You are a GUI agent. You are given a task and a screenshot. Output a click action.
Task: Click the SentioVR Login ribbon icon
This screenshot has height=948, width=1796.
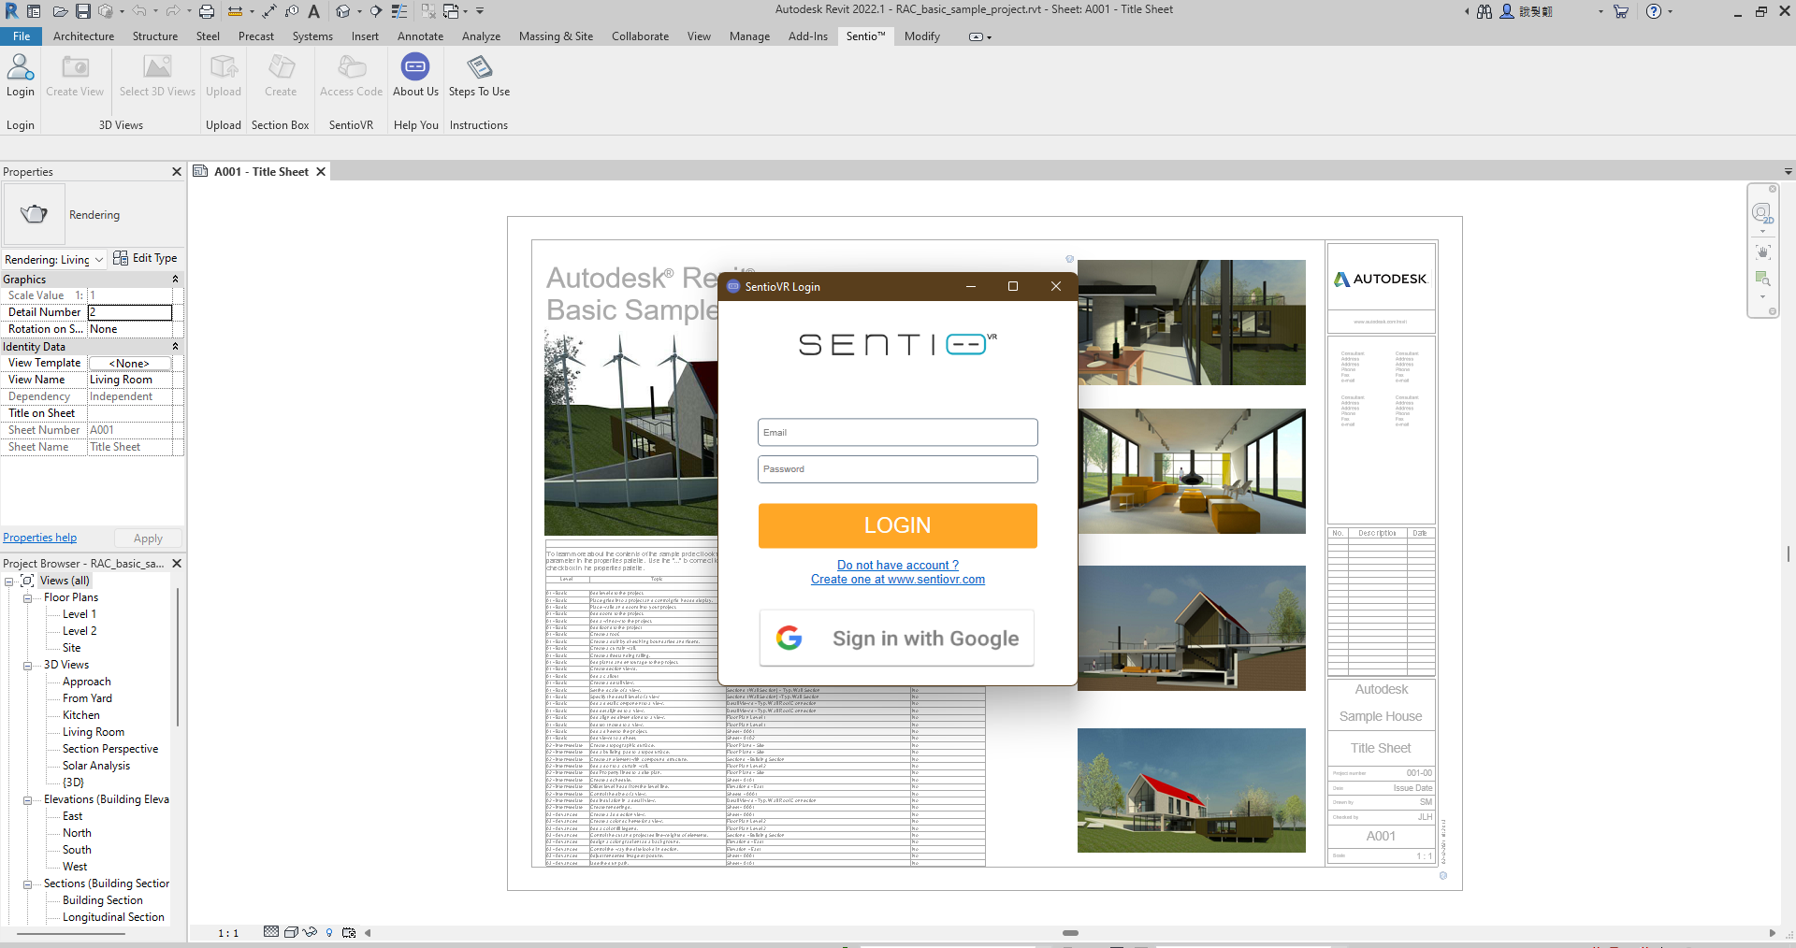[20, 68]
